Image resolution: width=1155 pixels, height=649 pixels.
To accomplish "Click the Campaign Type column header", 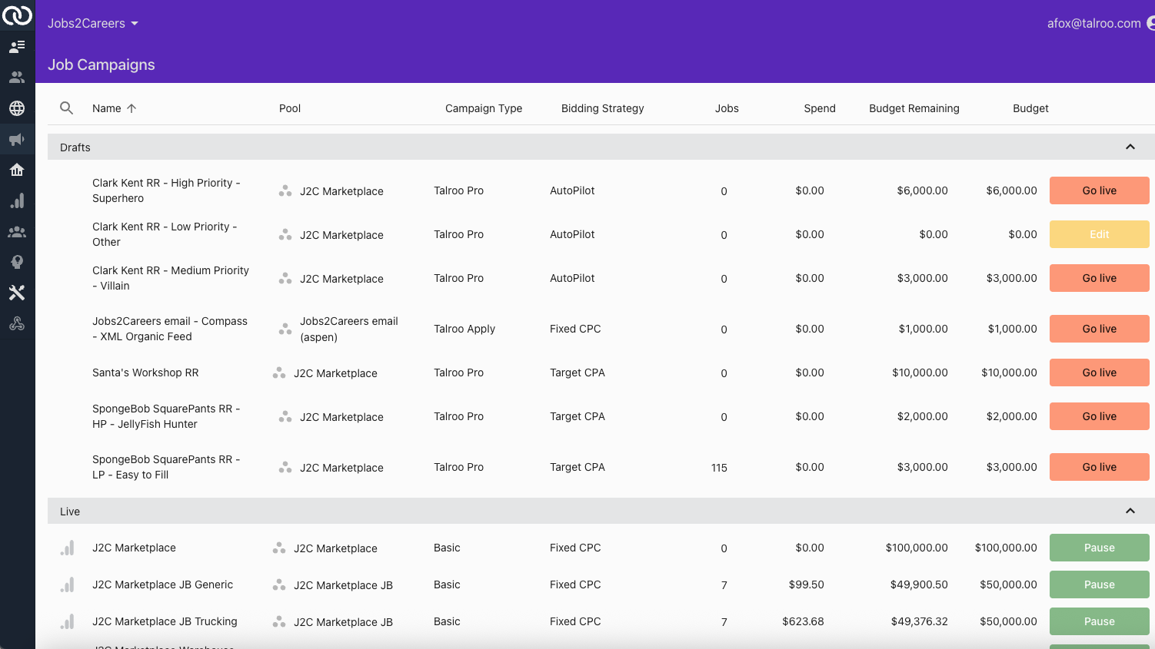I will (484, 108).
